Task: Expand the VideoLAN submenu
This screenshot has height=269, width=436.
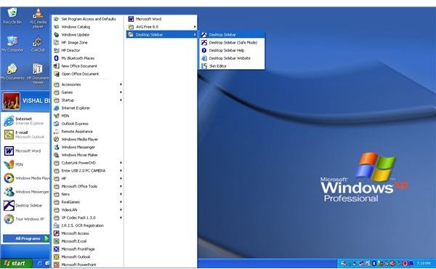Action: point(88,210)
